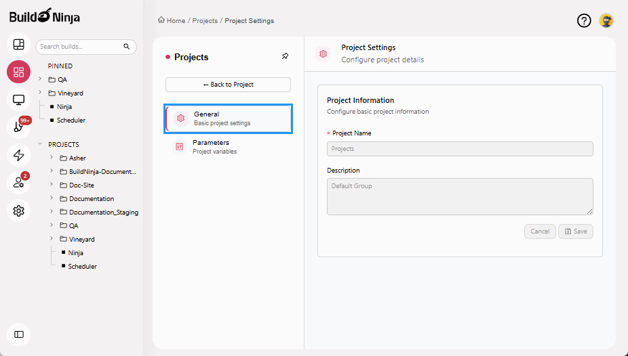This screenshot has height=356, width=628.
Task: Select the red Projects grid sidebar icon
Action: pos(19,72)
